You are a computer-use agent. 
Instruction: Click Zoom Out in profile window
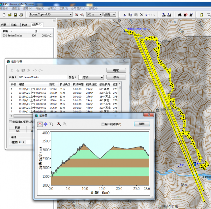click(x=65, y=124)
